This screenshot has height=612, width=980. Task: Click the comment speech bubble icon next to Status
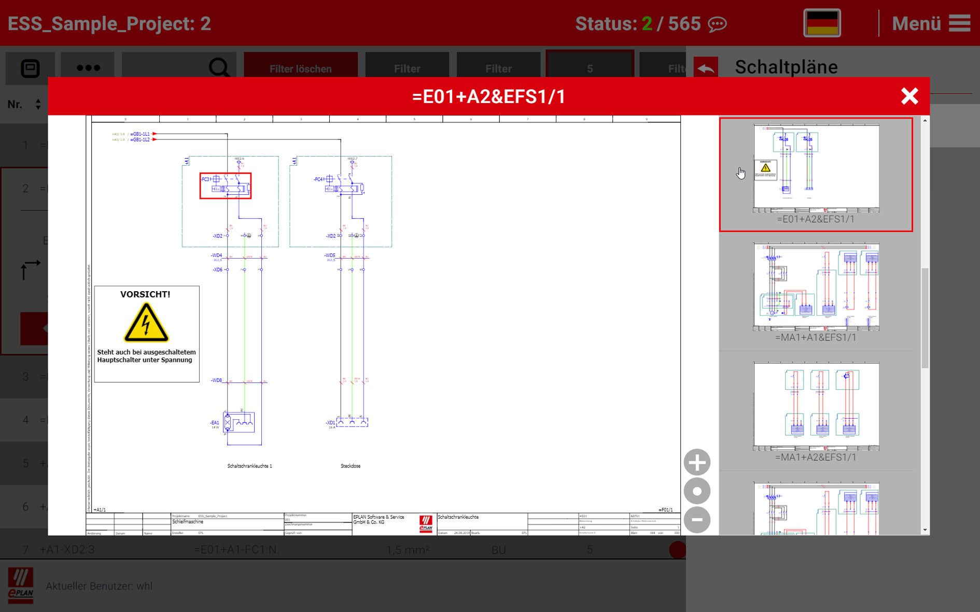(x=718, y=24)
